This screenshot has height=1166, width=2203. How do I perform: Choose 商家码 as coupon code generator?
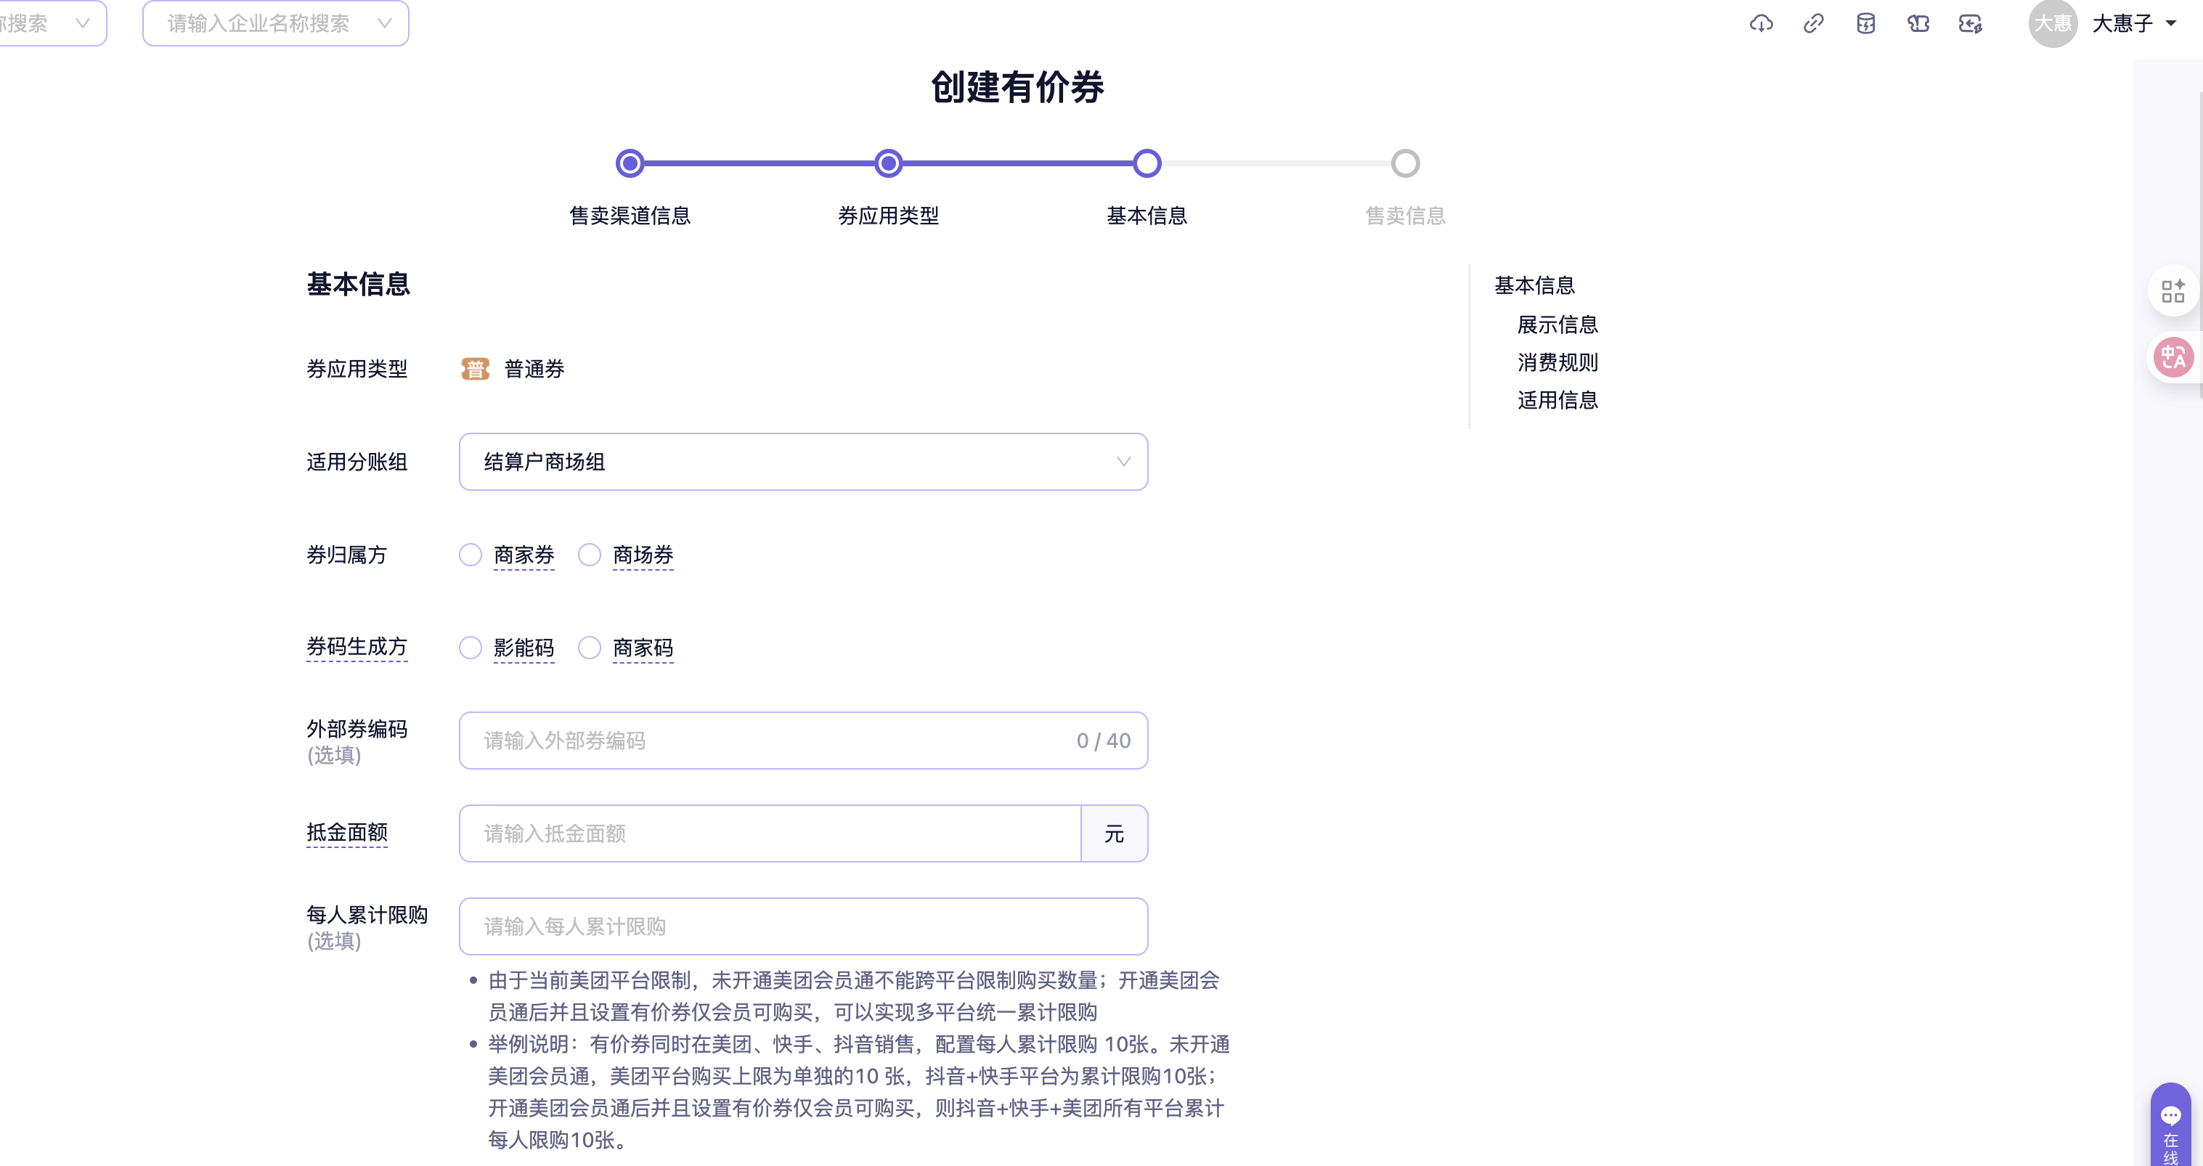pyautogui.click(x=590, y=648)
